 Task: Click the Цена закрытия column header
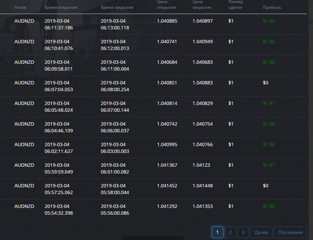pos(202,5)
